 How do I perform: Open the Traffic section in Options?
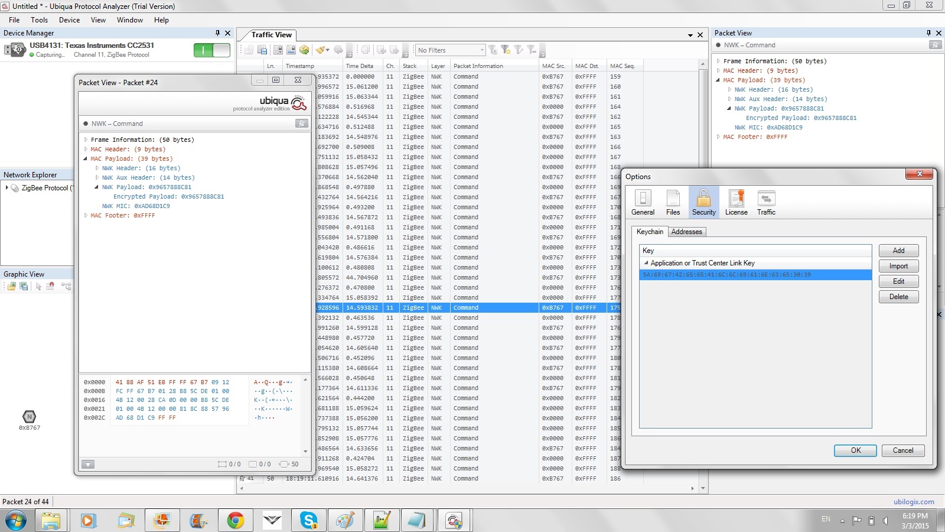coord(766,203)
